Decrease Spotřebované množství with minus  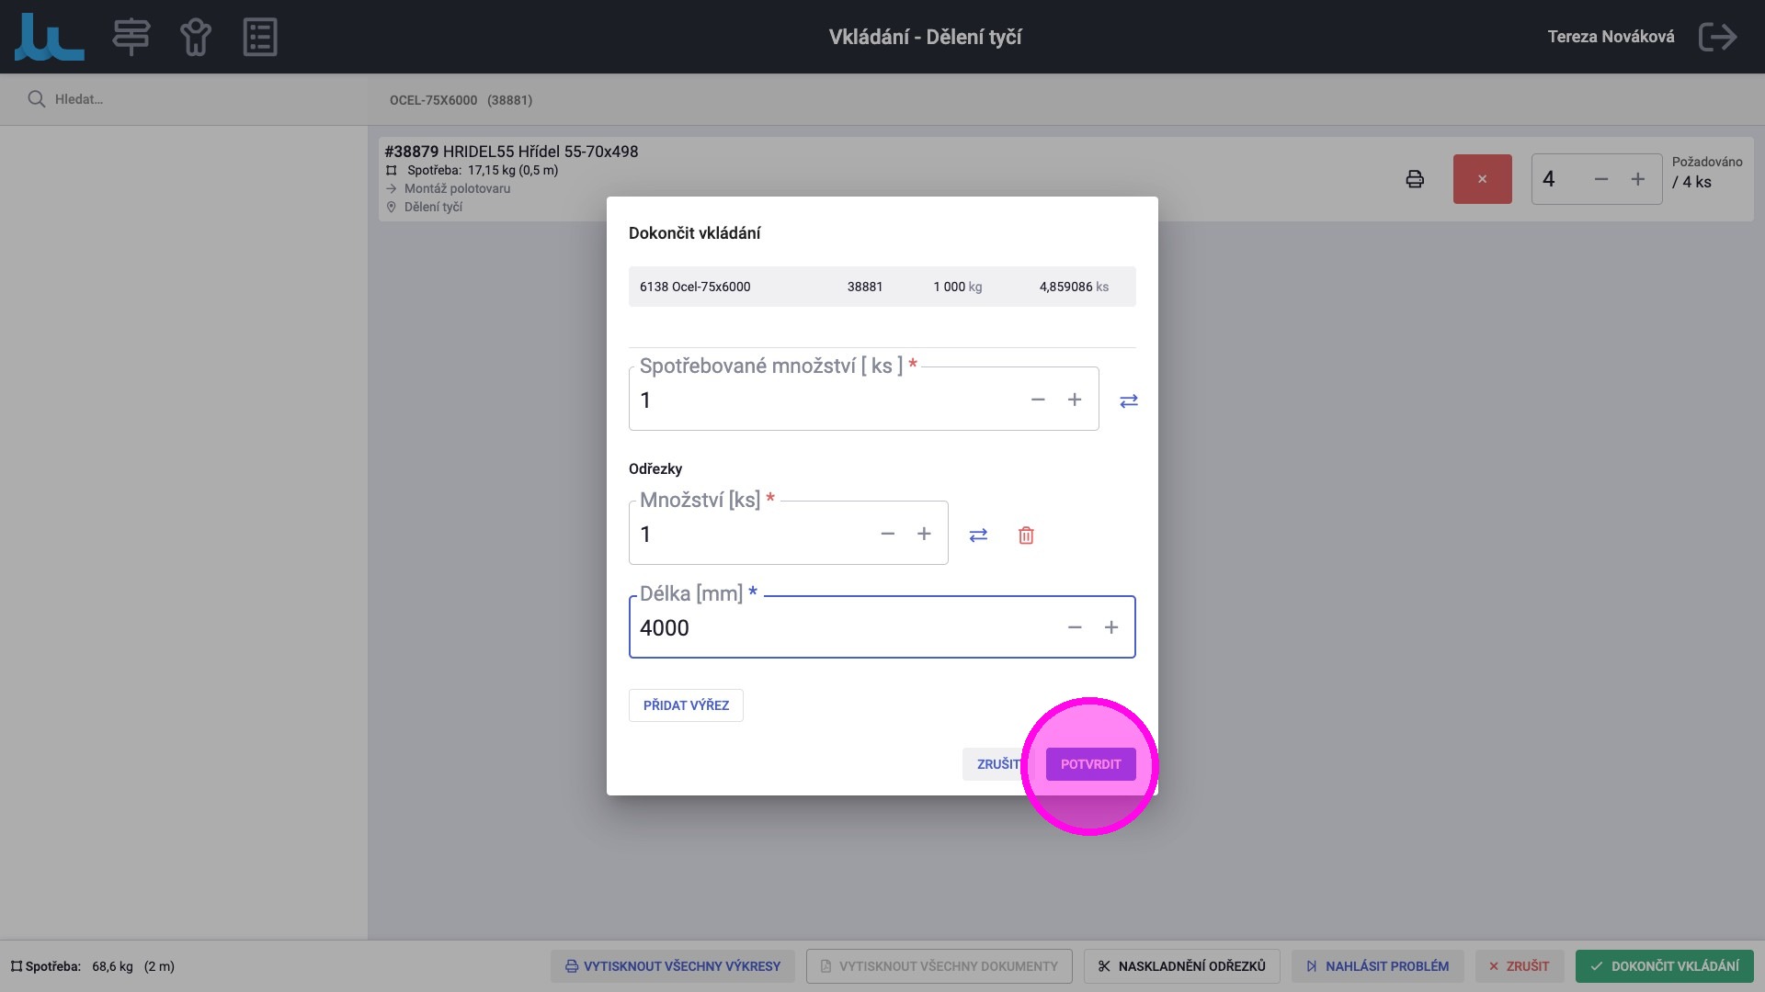(1038, 400)
